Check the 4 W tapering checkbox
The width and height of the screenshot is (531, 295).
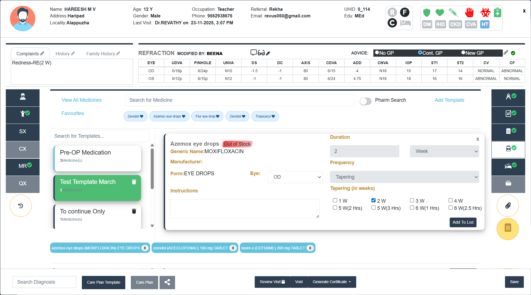tap(451, 200)
